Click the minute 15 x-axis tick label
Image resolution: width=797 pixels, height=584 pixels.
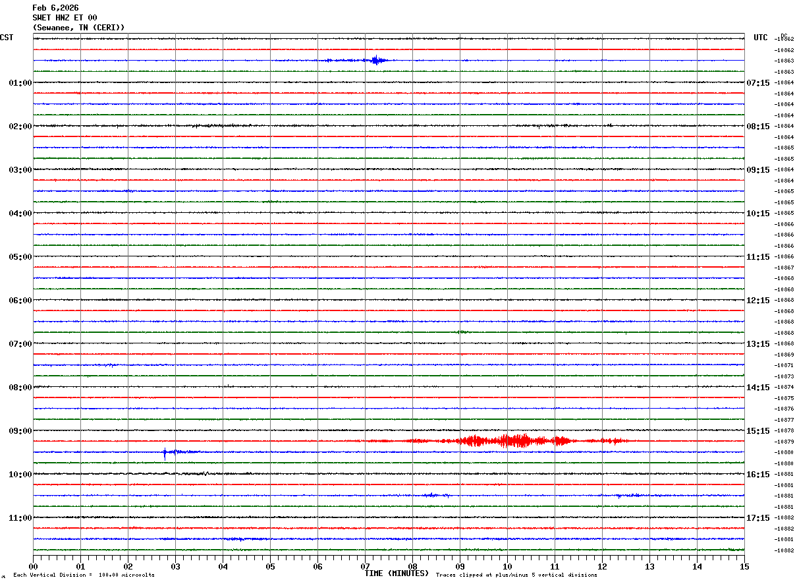(744, 566)
